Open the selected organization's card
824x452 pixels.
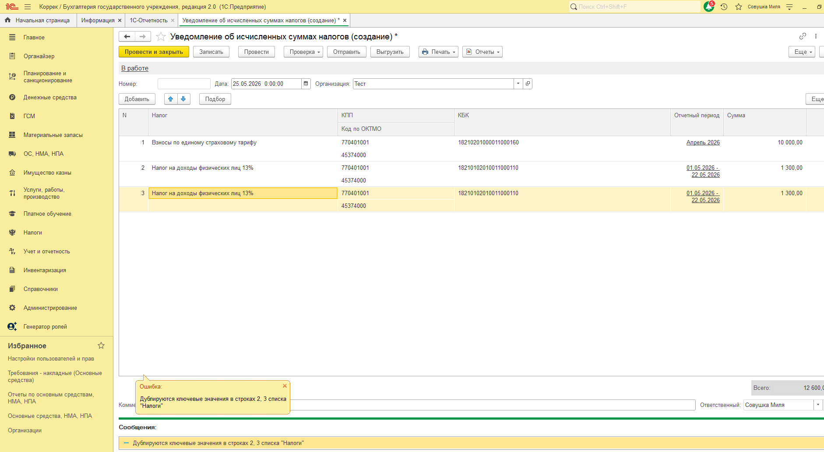528,84
